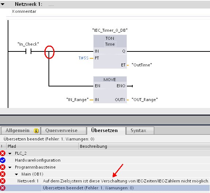The width and height of the screenshot is (210, 193).
Task: Select the MOVE block header
Action: pyautogui.click(x=110, y=80)
